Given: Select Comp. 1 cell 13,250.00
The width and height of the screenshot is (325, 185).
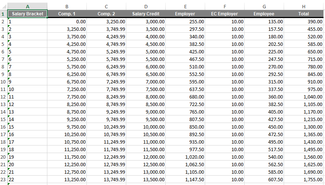Looking at the screenshot, I should tap(67, 180).
